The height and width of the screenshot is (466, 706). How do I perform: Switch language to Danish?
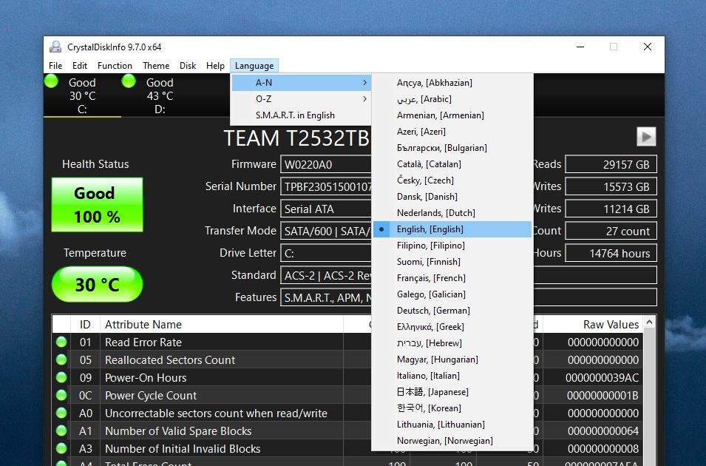(452, 196)
